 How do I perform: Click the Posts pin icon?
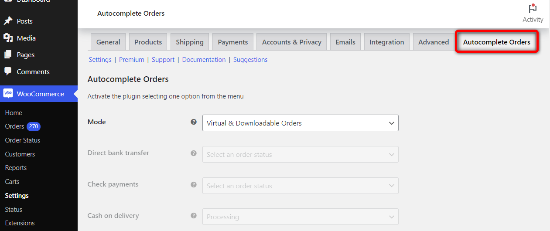point(8,21)
